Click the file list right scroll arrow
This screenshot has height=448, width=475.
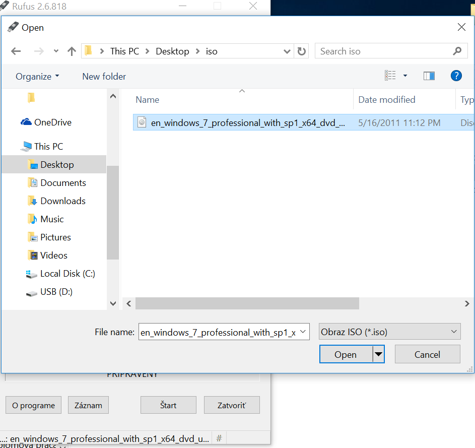point(467,303)
